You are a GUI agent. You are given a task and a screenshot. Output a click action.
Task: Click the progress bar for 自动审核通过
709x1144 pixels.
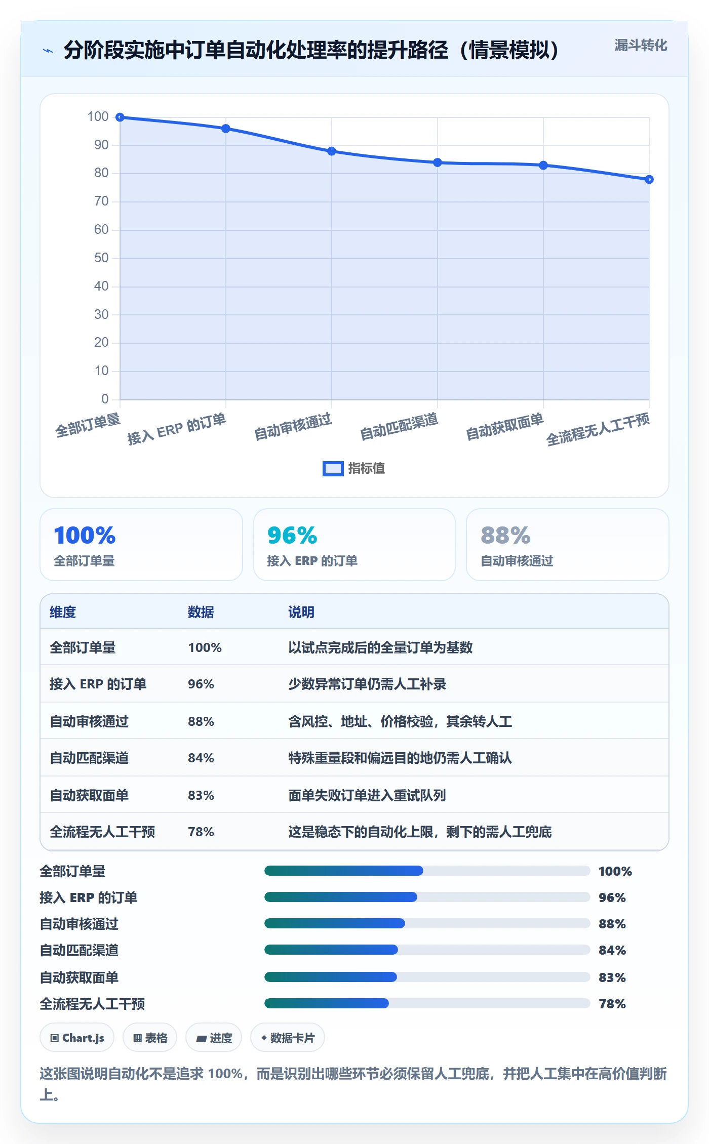427,923
